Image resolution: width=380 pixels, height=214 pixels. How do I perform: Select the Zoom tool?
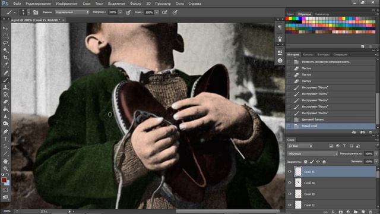tap(5, 168)
